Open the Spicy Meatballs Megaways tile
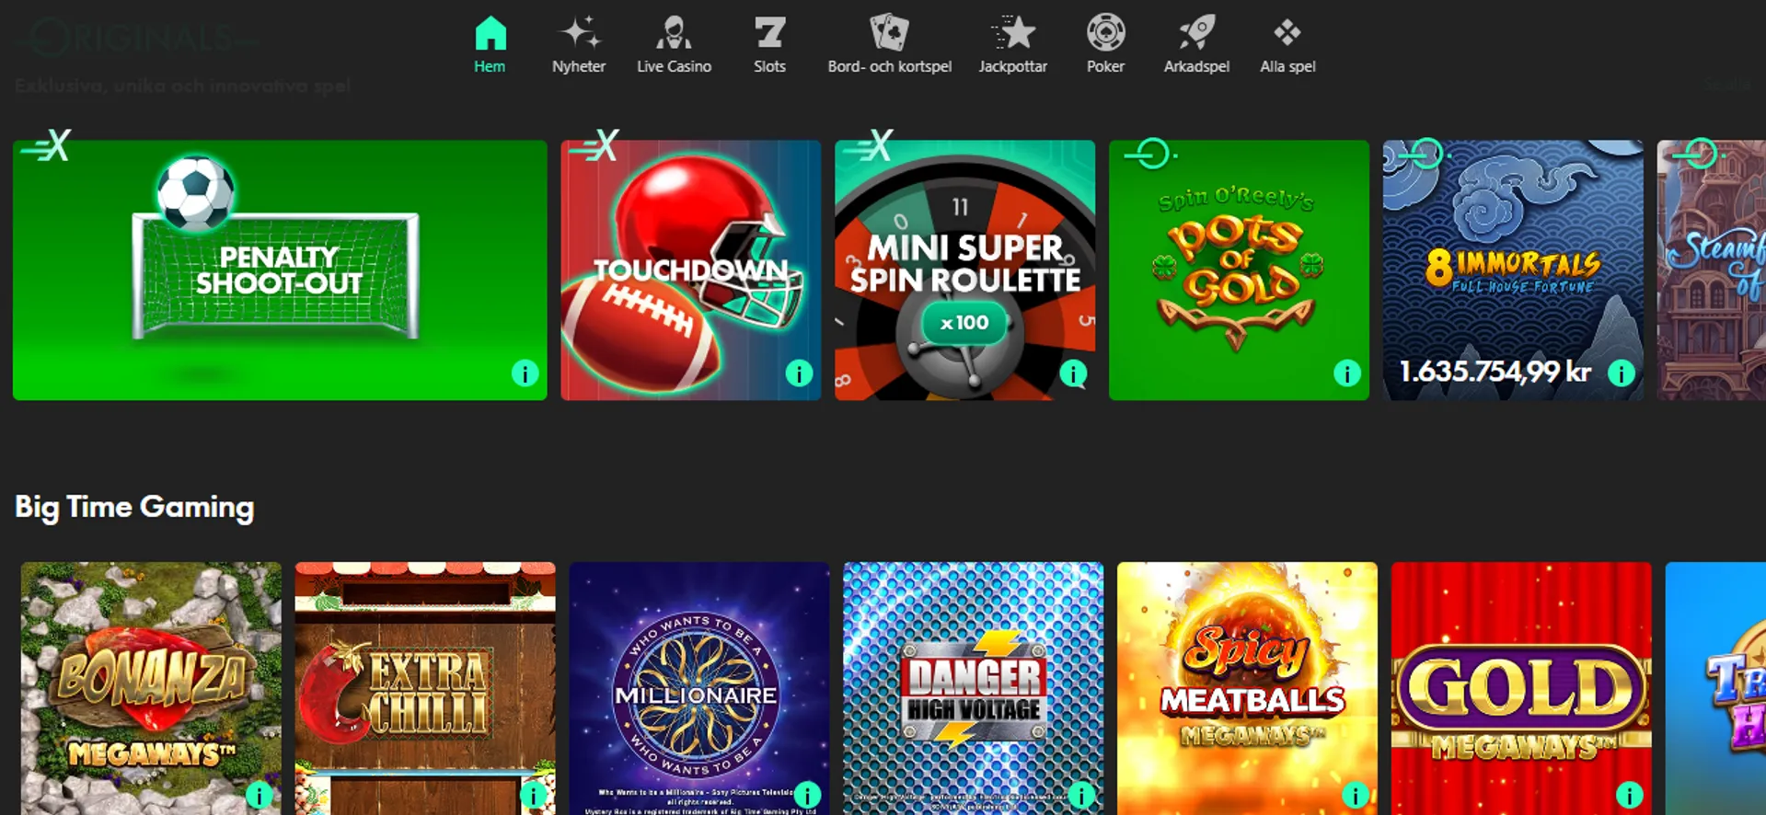This screenshot has height=815, width=1766. [x=1247, y=688]
